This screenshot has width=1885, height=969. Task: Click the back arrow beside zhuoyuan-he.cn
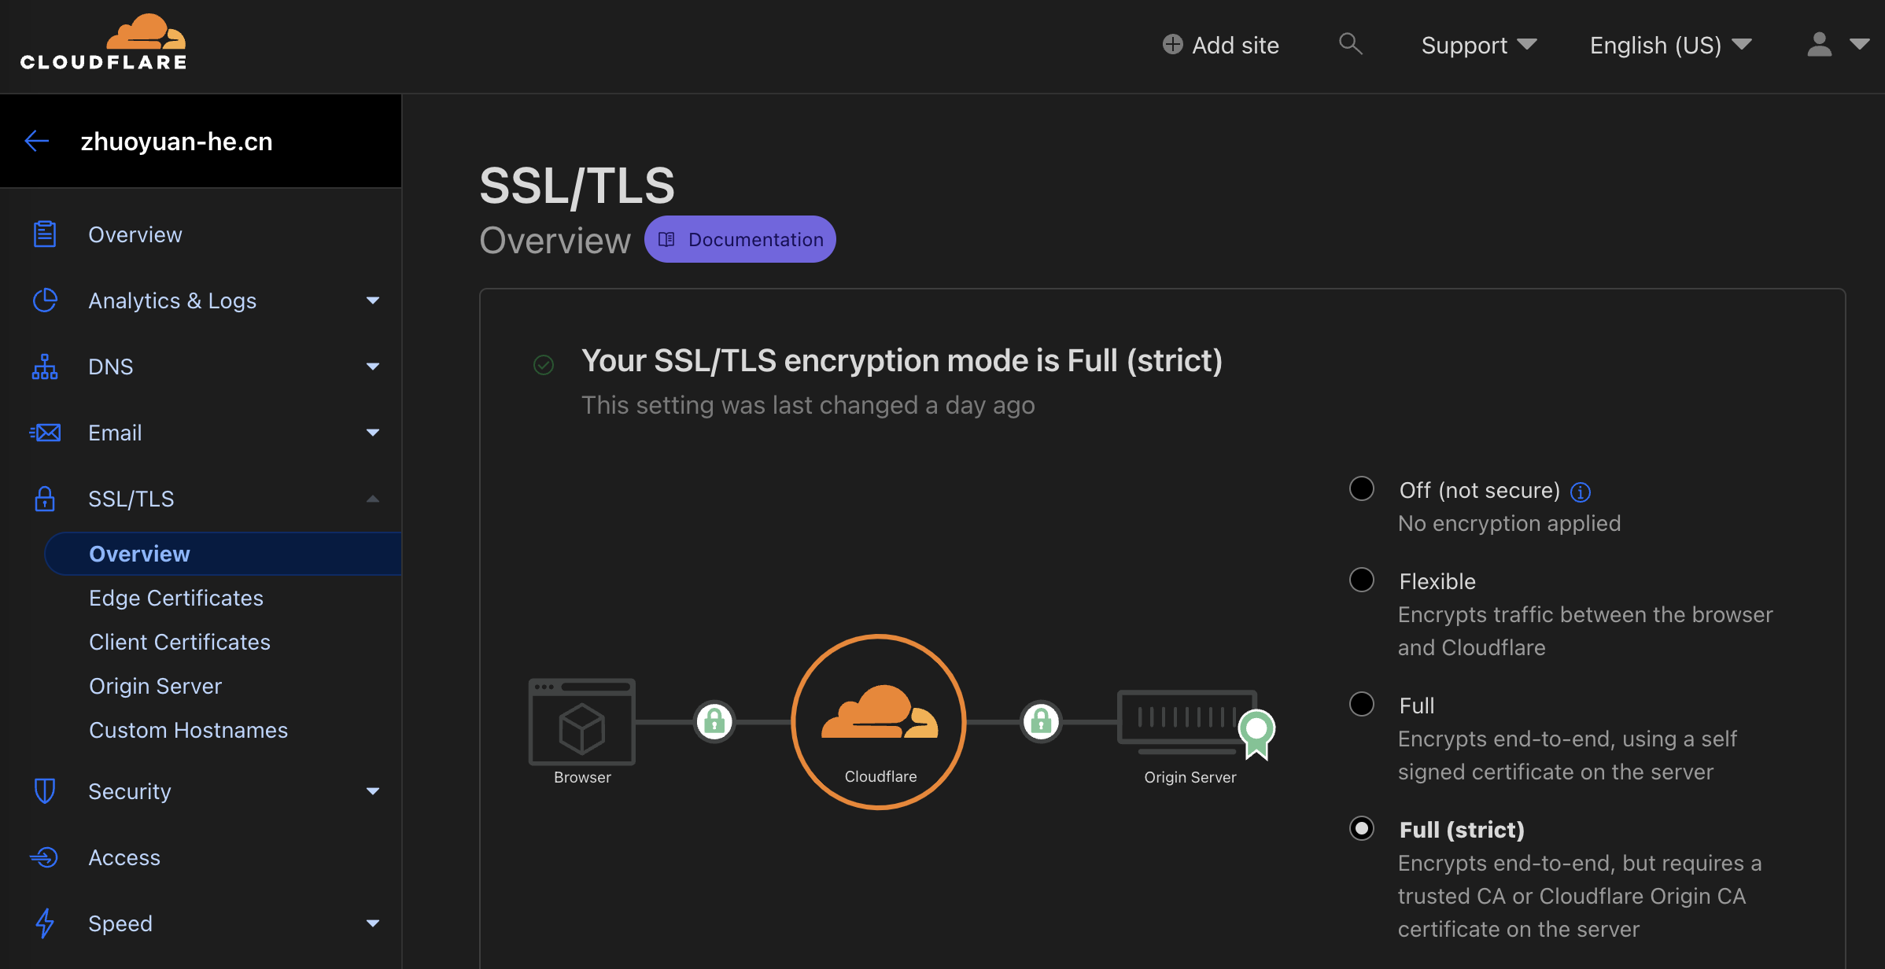pyautogui.click(x=37, y=142)
